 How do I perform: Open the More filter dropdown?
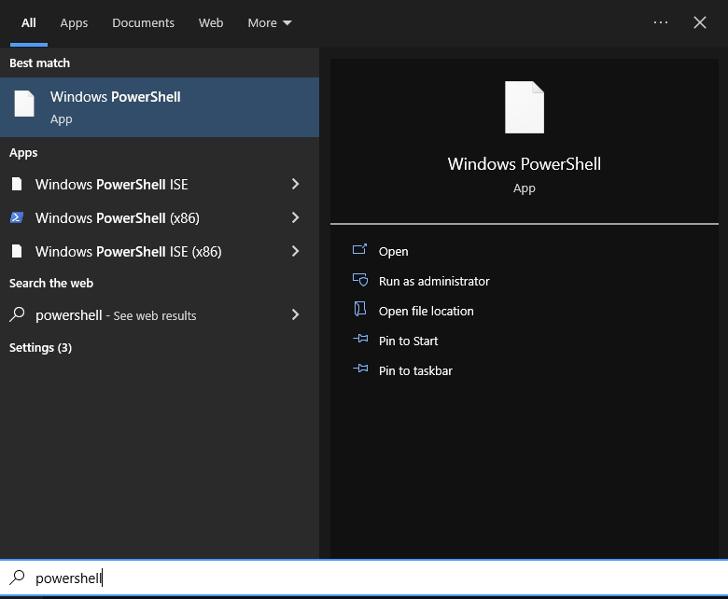270,22
